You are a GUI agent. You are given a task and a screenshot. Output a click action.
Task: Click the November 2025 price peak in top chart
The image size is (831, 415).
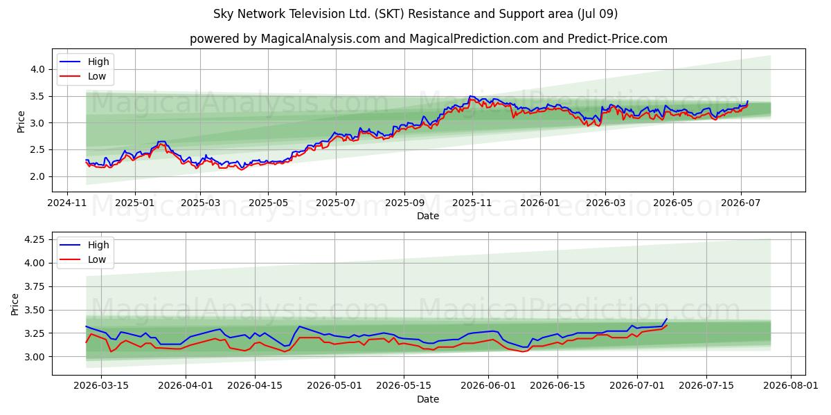click(x=470, y=96)
